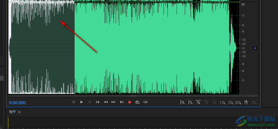Toggle Skip Selection button

pyautogui.click(x=146, y=102)
